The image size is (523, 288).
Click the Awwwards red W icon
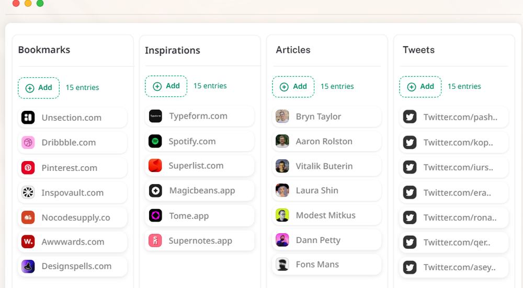click(x=28, y=241)
